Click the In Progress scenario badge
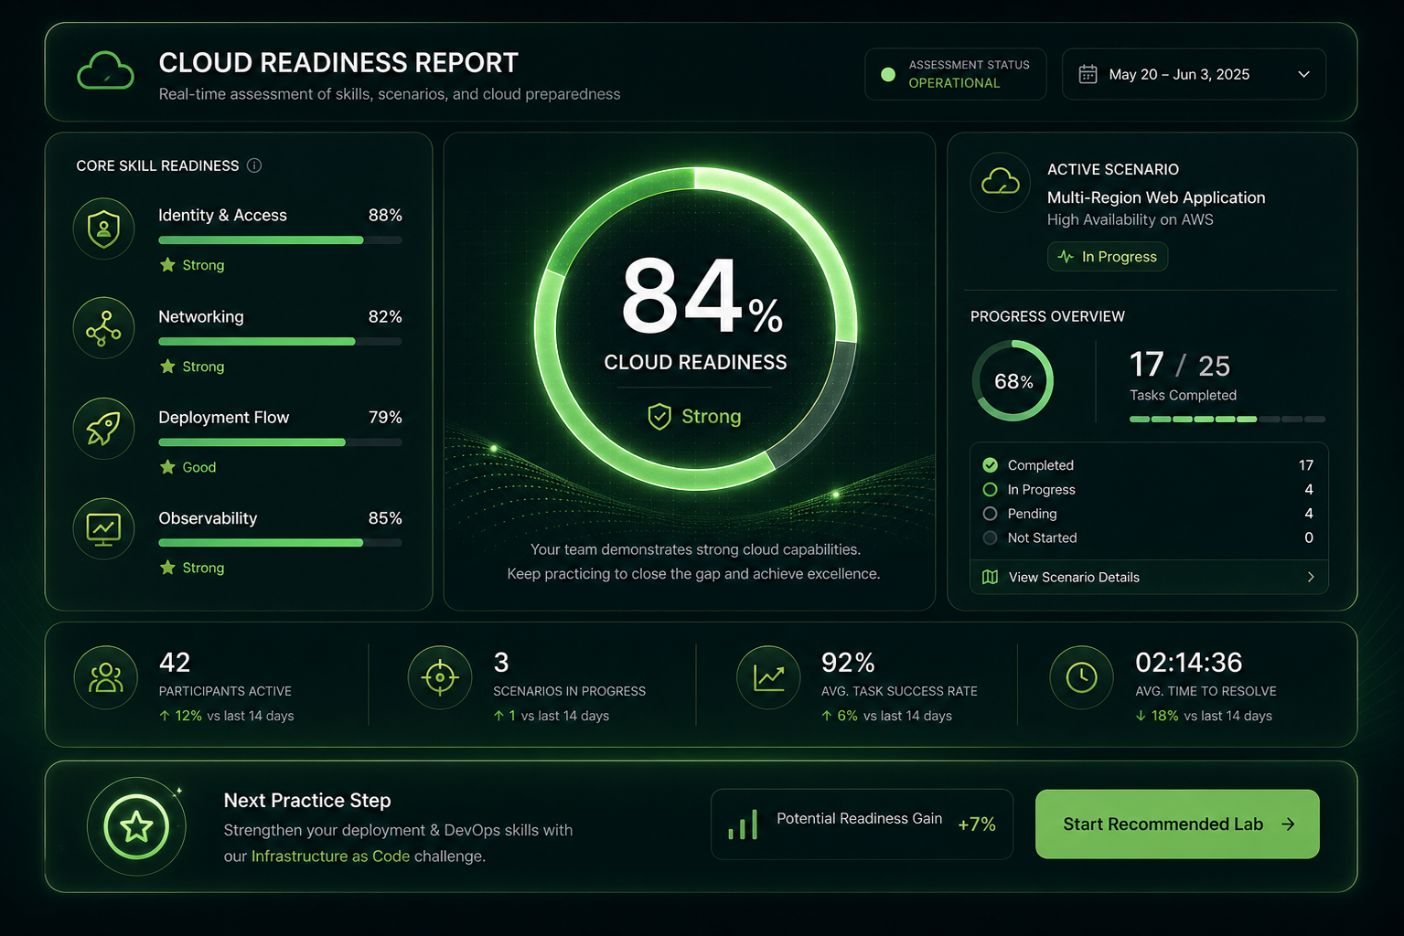This screenshot has height=936, width=1404. 1108,257
